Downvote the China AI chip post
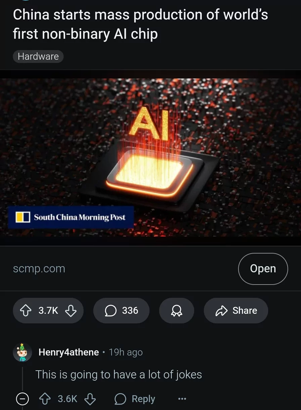The image size is (301, 410). click(x=71, y=311)
